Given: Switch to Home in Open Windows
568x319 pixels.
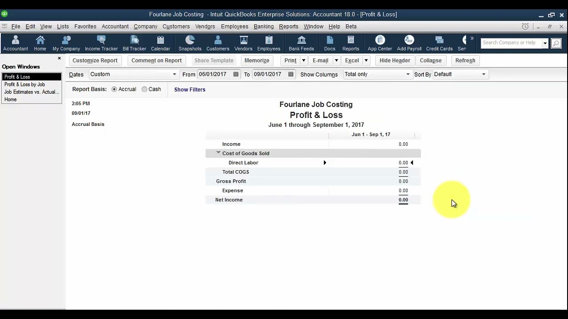Looking at the screenshot, I should (x=10, y=99).
